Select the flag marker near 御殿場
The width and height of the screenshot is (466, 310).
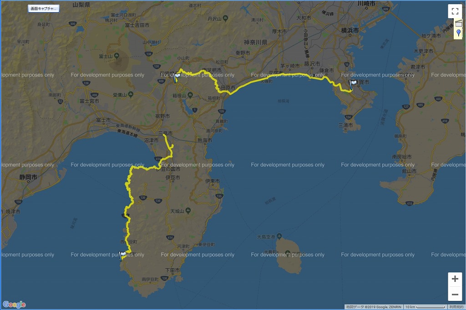(x=175, y=77)
